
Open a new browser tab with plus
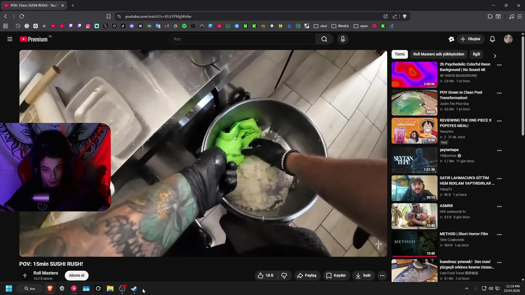click(73, 5)
